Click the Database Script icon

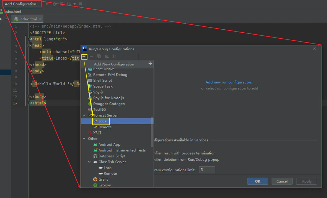coord(95,156)
